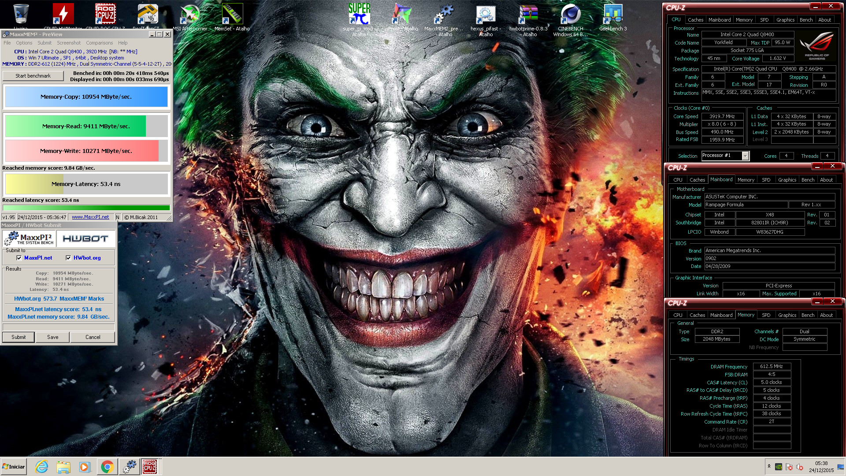Launch the CPUID ROG CPU-Z desktop shortcut
The image size is (846, 476).
(105, 14)
